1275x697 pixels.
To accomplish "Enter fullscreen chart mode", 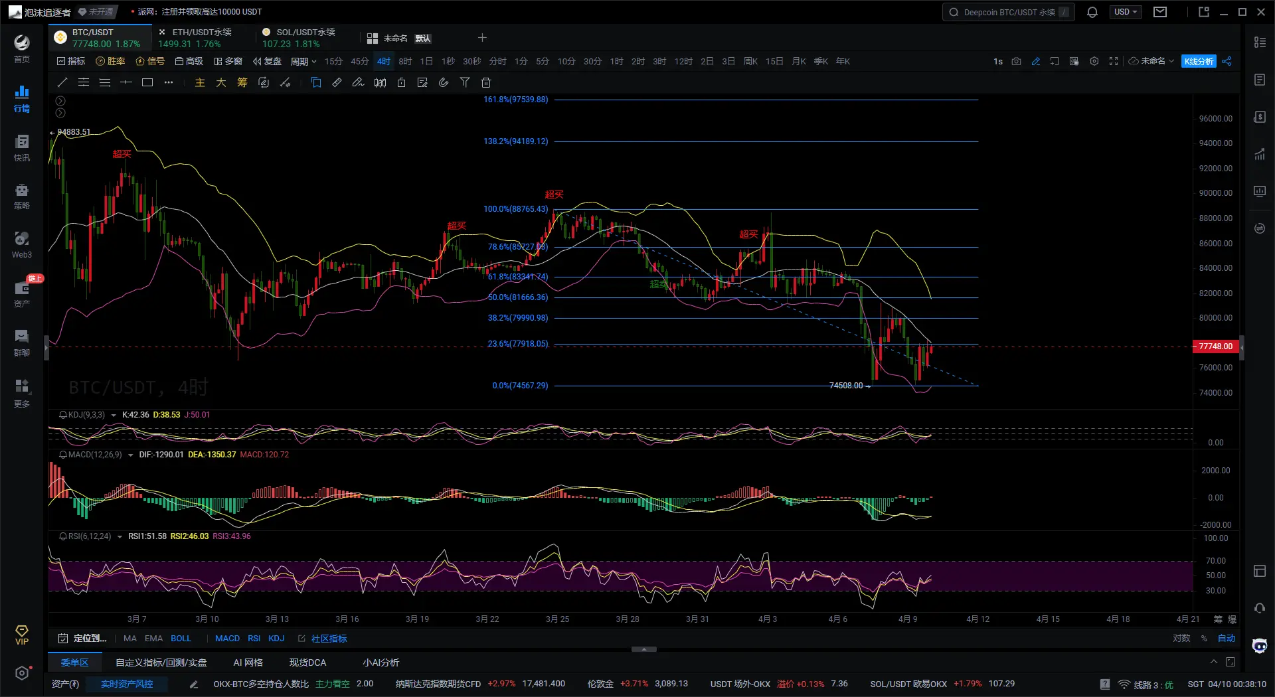I will point(1114,61).
